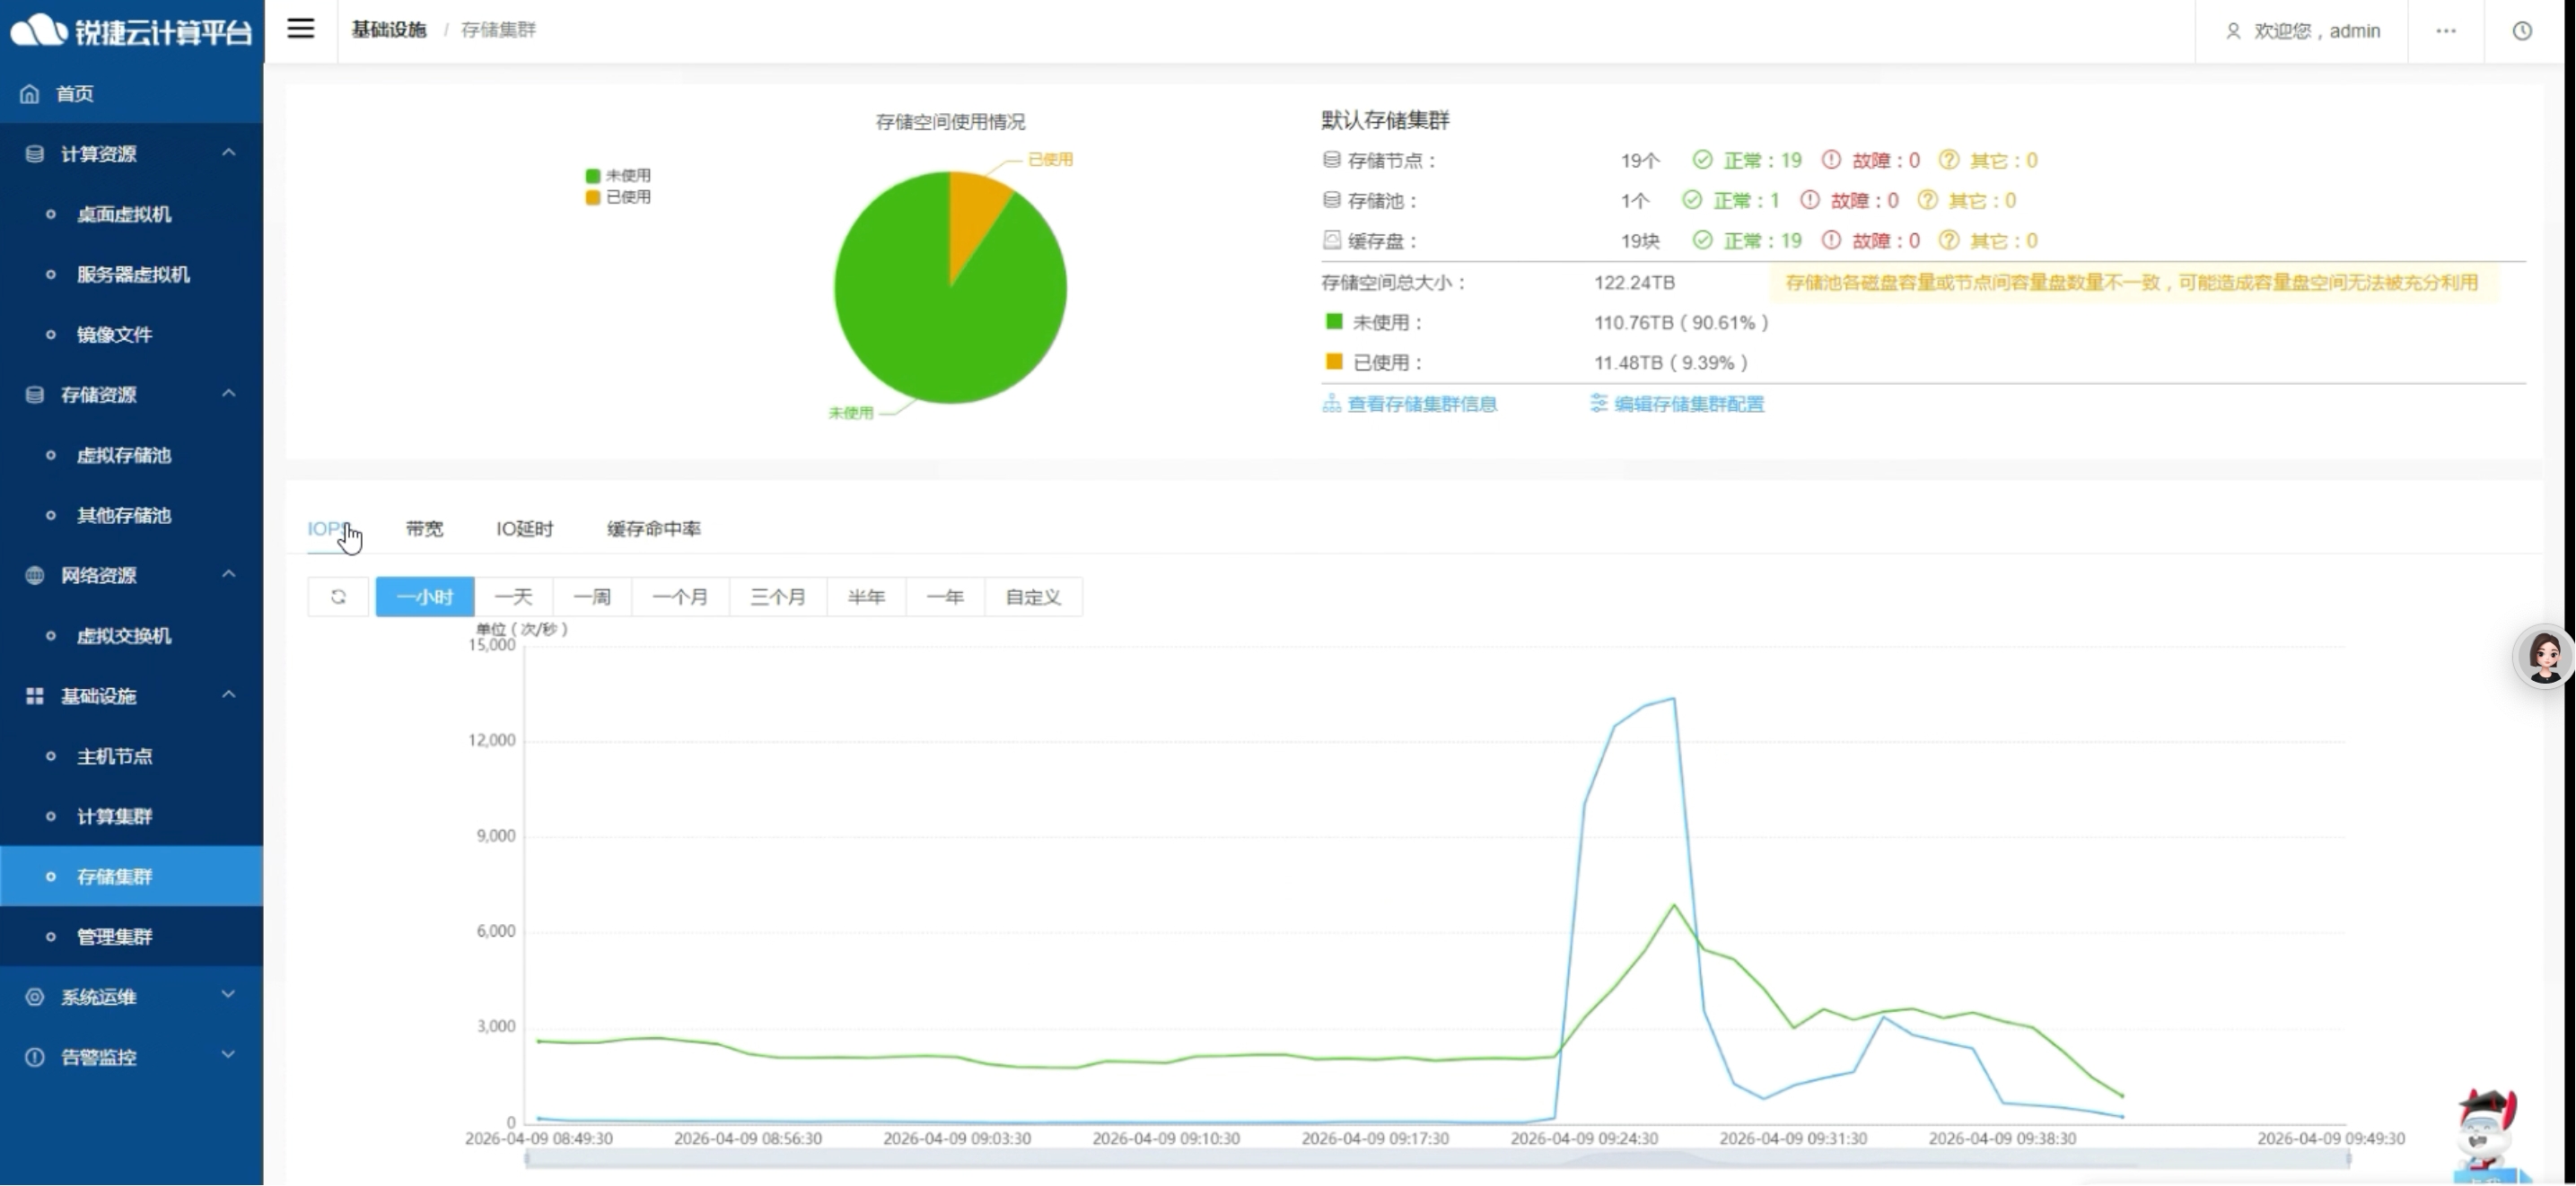The width and height of the screenshot is (2576, 1186).
Task: Click the chart timeline zoom slider bar
Action: (1436, 1159)
